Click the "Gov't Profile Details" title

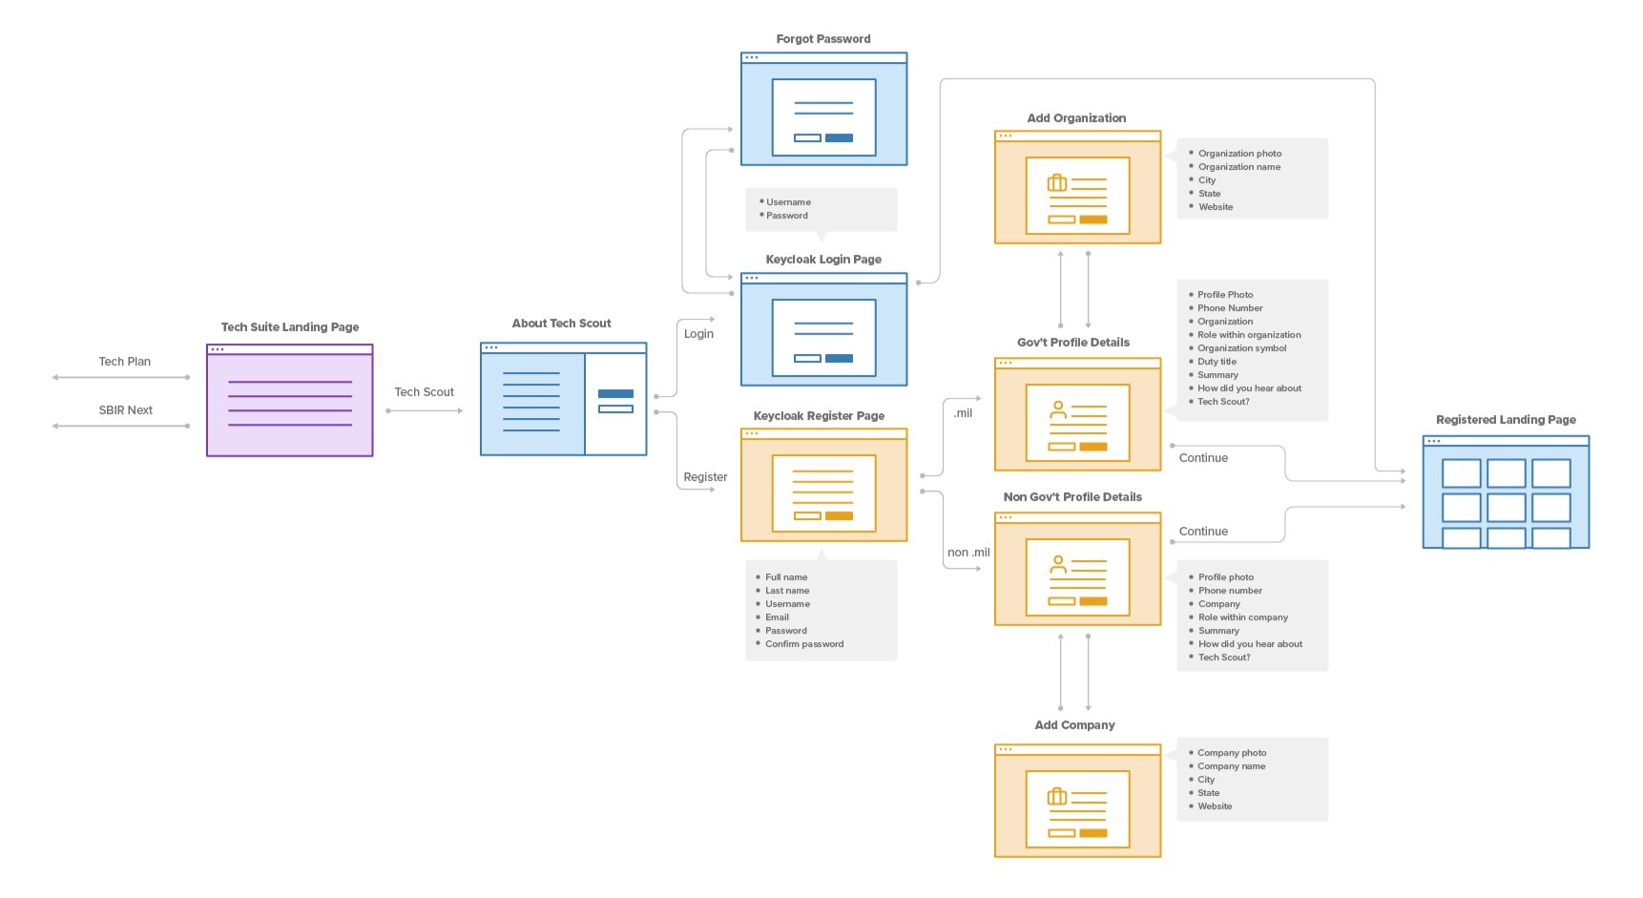(x=1073, y=343)
